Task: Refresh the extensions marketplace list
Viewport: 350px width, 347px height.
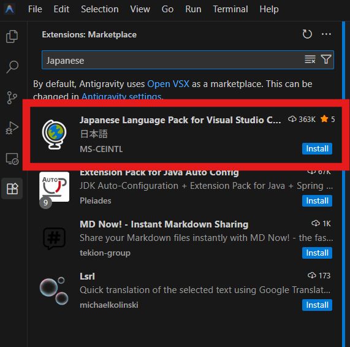Action: point(307,34)
